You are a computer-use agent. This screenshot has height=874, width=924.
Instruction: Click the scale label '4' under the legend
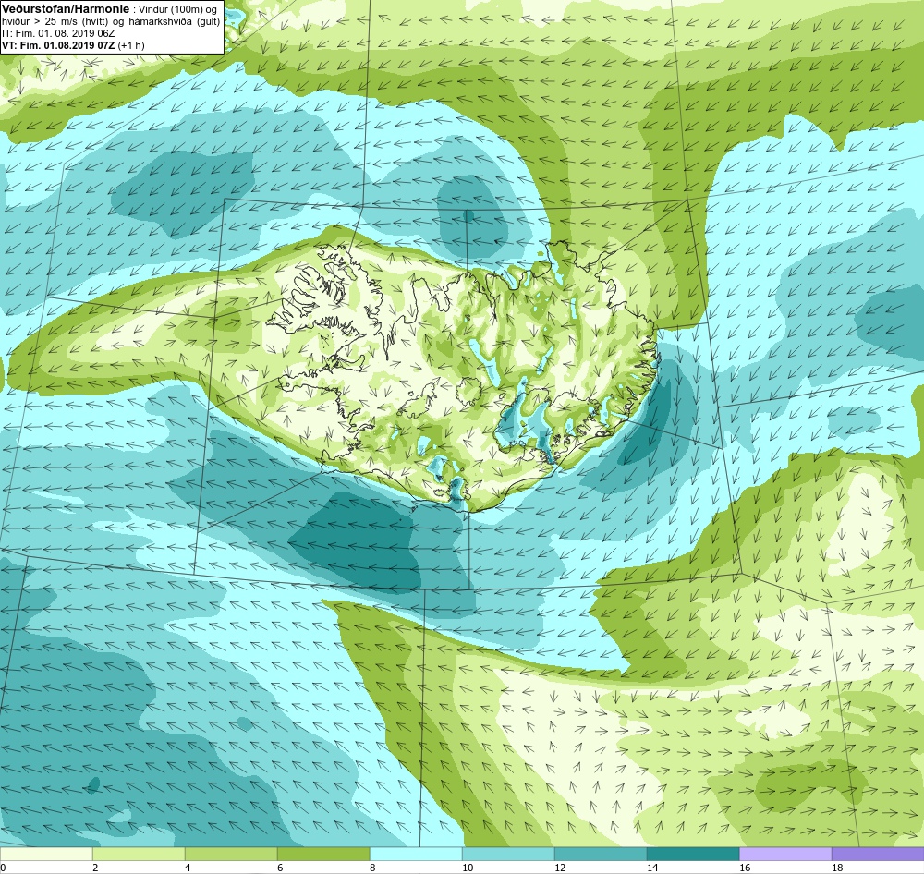pyautogui.click(x=188, y=868)
